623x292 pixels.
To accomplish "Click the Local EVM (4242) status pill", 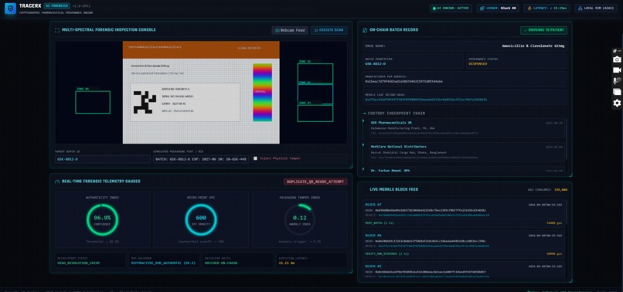I will point(596,8).
